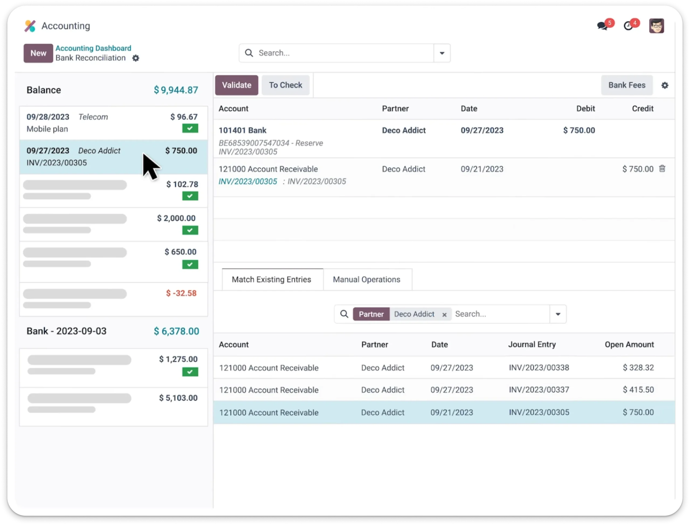This screenshot has width=690, height=525.
Task: Remove Deco Addict partner filter tag
Action: coord(444,315)
